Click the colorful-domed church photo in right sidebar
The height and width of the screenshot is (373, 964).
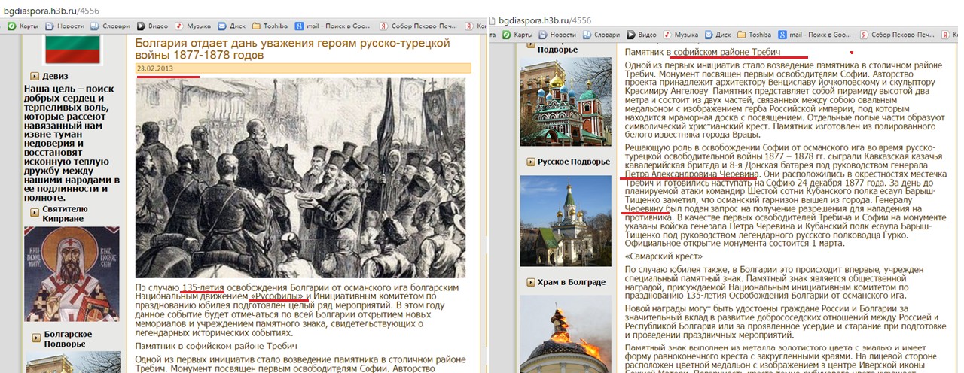tap(566, 102)
